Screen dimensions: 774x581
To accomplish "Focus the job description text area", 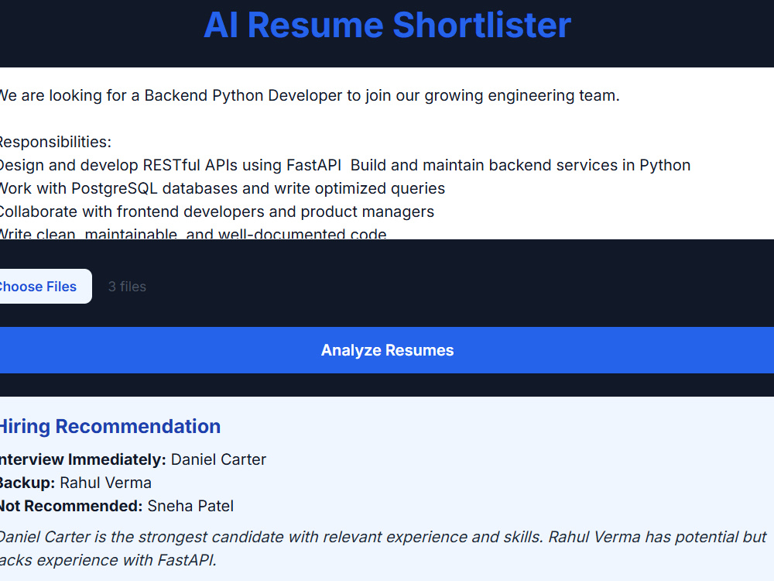I will point(387,153).
